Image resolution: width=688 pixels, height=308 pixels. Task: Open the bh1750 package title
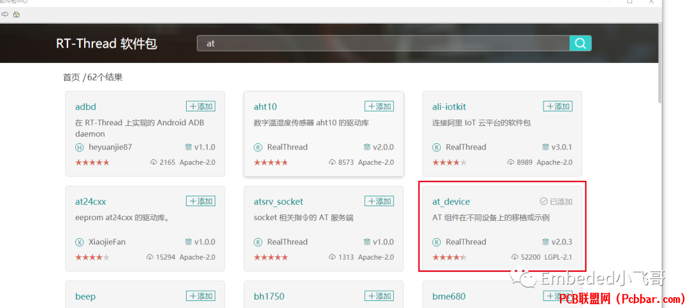coord(269,297)
